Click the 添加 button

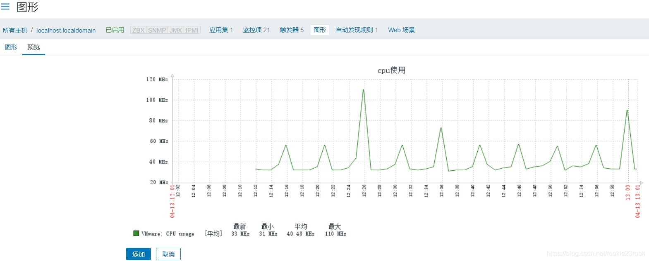tap(139, 254)
